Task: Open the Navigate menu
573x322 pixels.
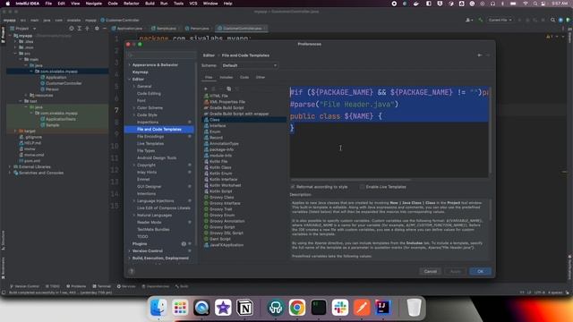Action: pyautogui.click(x=93, y=4)
